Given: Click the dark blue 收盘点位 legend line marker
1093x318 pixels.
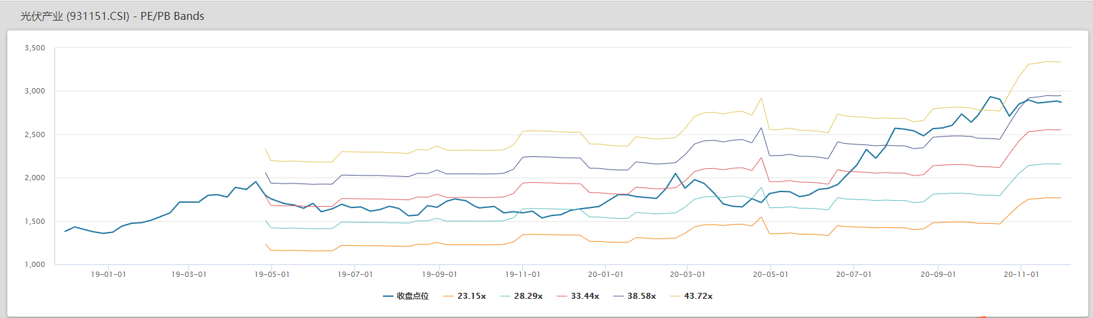Looking at the screenshot, I should (x=388, y=296).
